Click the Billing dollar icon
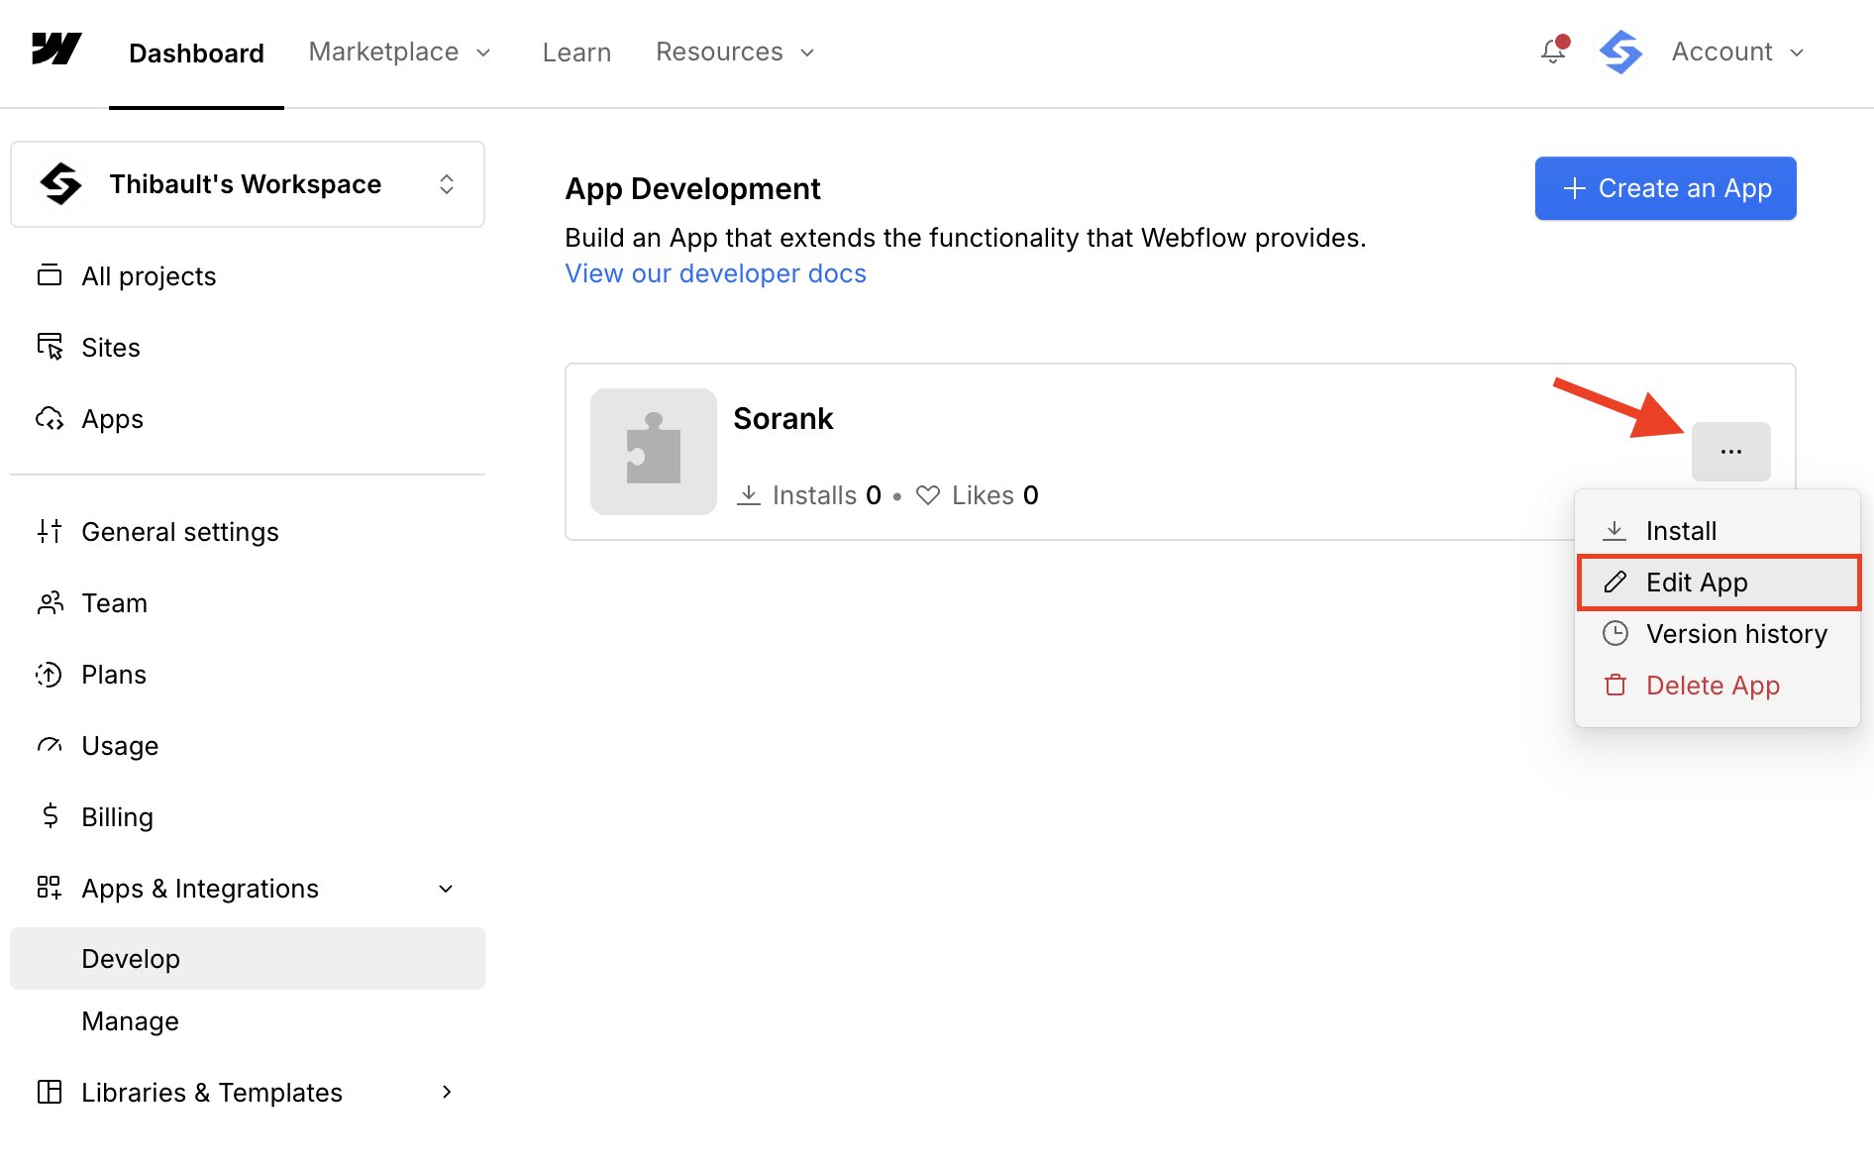Viewport: 1874px width, 1169px height. point(50,816)
